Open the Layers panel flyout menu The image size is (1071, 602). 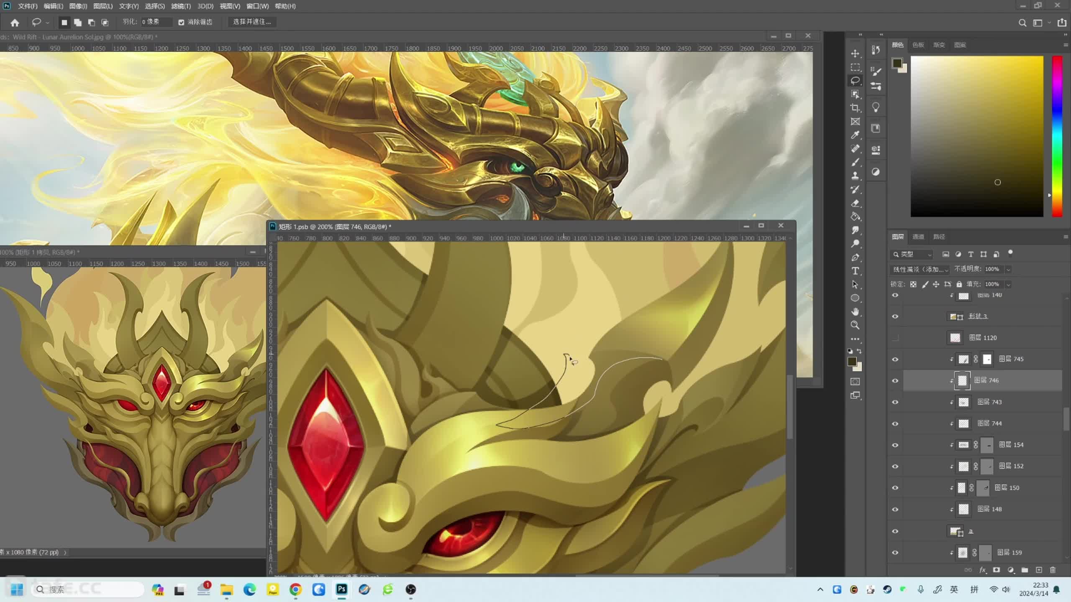[x=1066, y=237]
